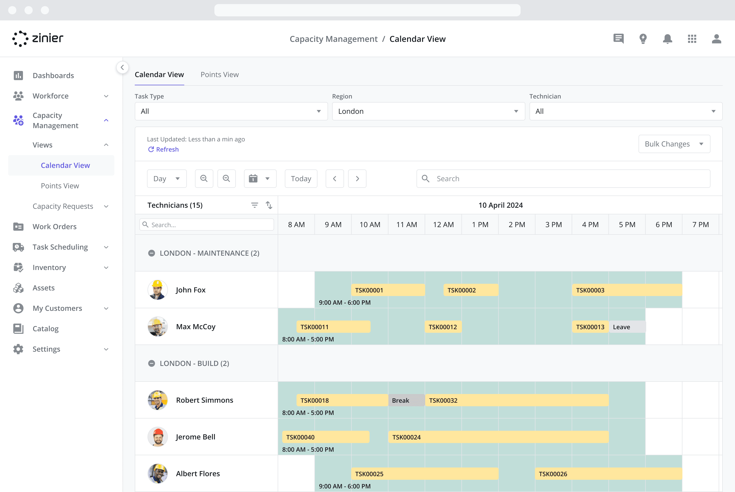Click the Refresh link to update data
Screen dimensions: 735x492
tap(163, 149)
